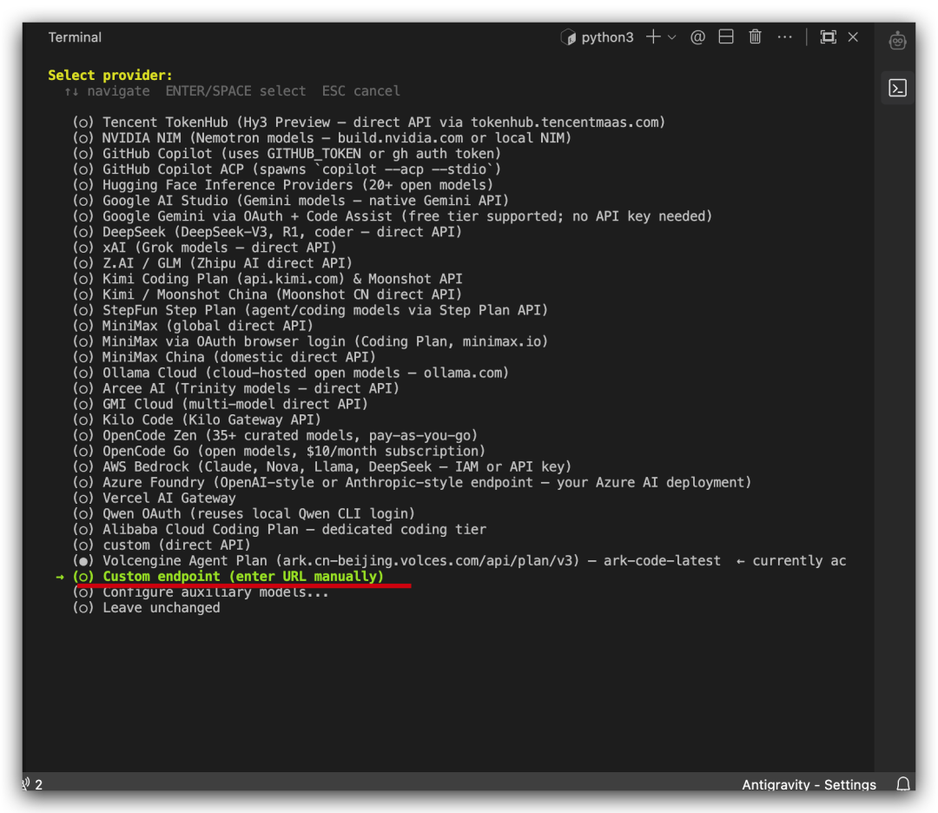Kill terminal with the trash icon

(x=755, y=37)
